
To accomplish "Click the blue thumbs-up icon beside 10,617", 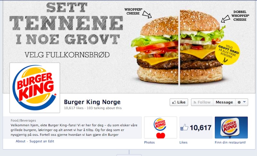I will (x=184, y=127).
